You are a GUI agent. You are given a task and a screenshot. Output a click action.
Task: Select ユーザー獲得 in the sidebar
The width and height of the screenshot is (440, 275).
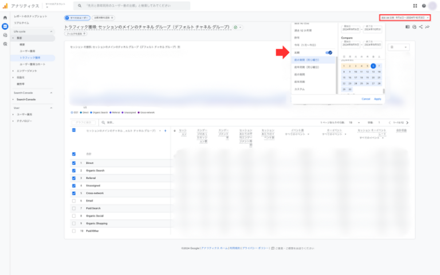click(x=28, y=51)
